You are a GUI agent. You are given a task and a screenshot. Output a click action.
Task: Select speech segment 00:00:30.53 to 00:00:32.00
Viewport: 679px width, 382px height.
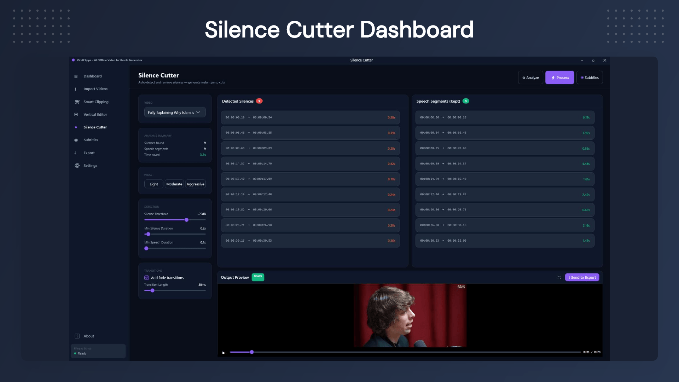pyautogui.click(x=505, y=241)
